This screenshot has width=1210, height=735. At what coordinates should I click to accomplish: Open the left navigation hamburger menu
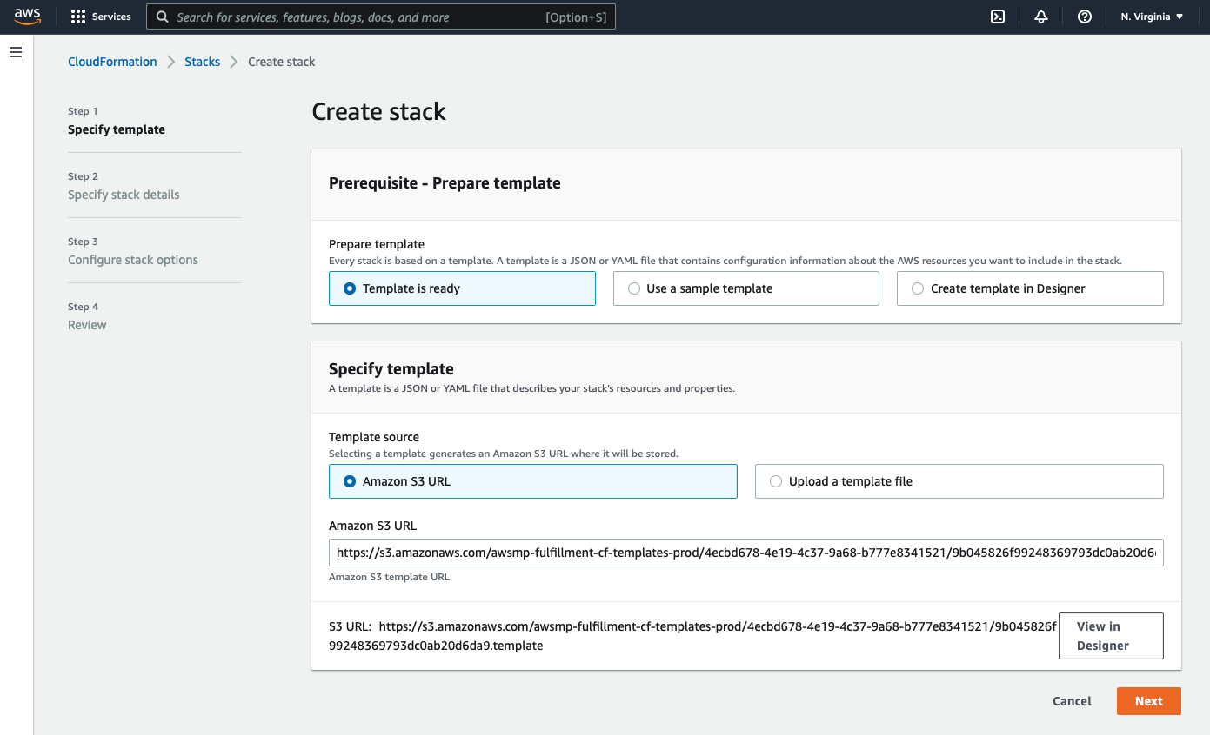16,52
